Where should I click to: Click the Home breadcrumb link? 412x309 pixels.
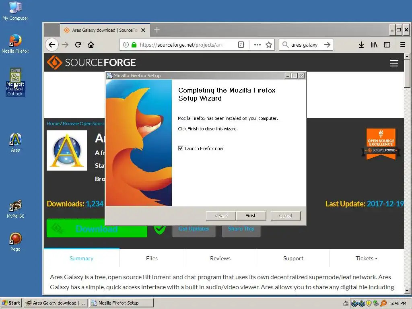[53, 124]
